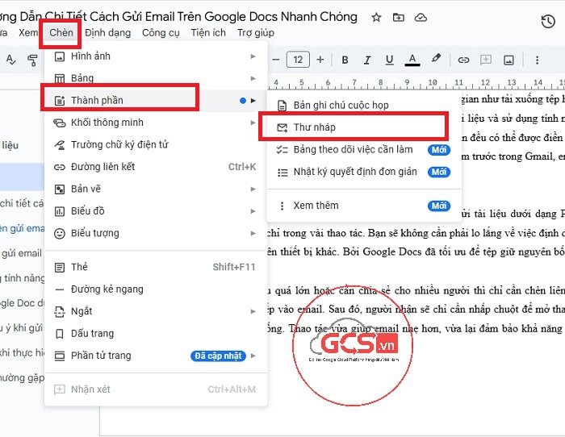The height and width of the screenshot is (437, 565).
Task: Click the Bản ghi chú cuộc họp icon
Action: [282, 106]
